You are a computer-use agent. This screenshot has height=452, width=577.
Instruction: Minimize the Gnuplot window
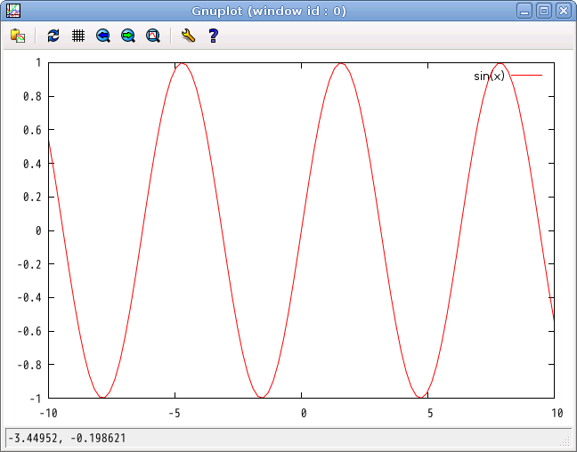click(524, 11)
